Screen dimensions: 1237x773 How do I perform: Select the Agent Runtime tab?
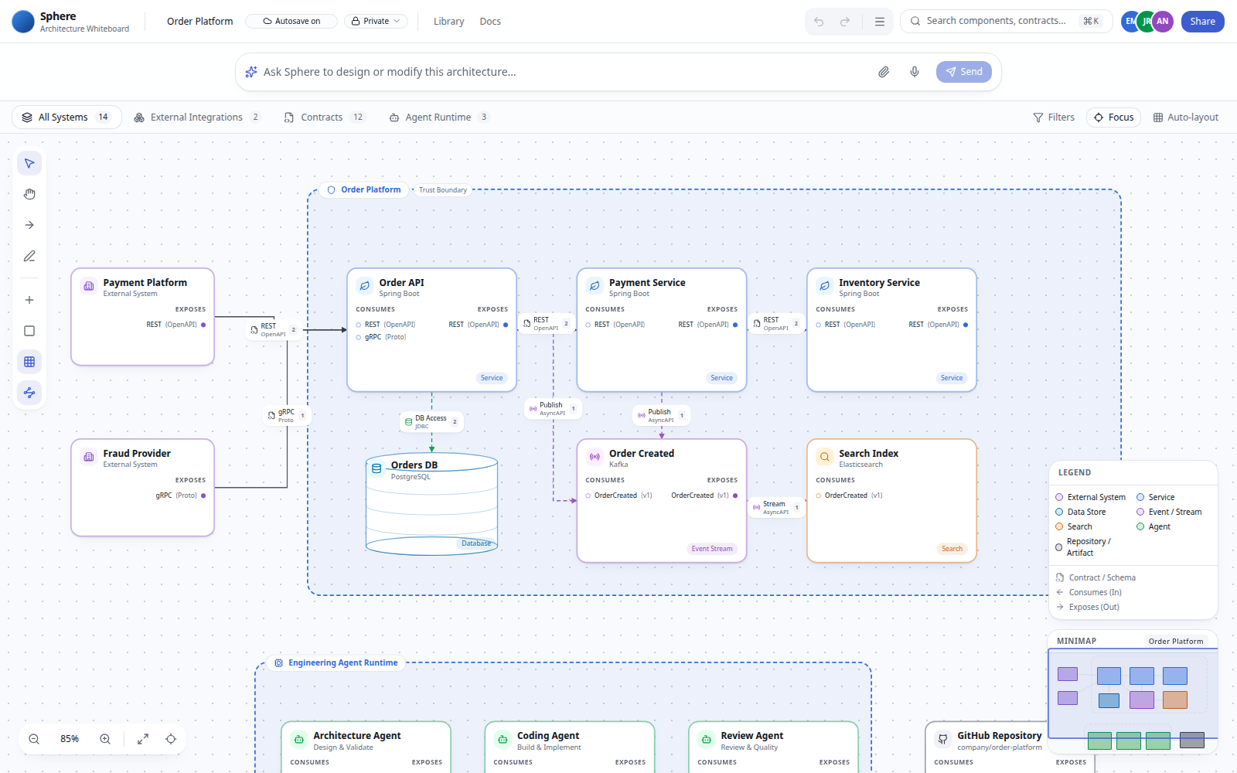click(438, 117)
